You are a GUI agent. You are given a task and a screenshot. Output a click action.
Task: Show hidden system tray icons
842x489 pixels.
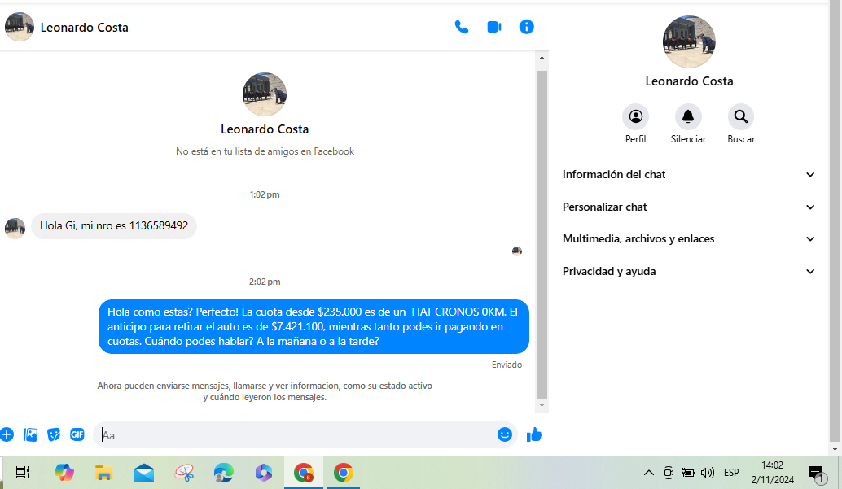point(649,473)
